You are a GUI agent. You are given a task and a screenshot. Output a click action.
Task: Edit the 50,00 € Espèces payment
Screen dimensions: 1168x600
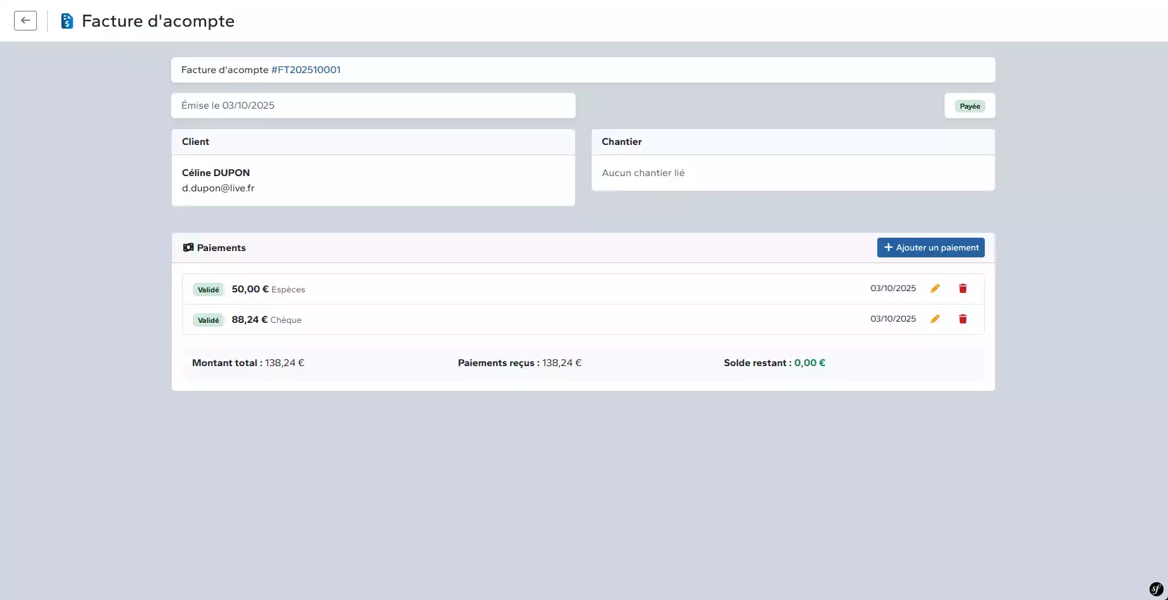(935, 289)
